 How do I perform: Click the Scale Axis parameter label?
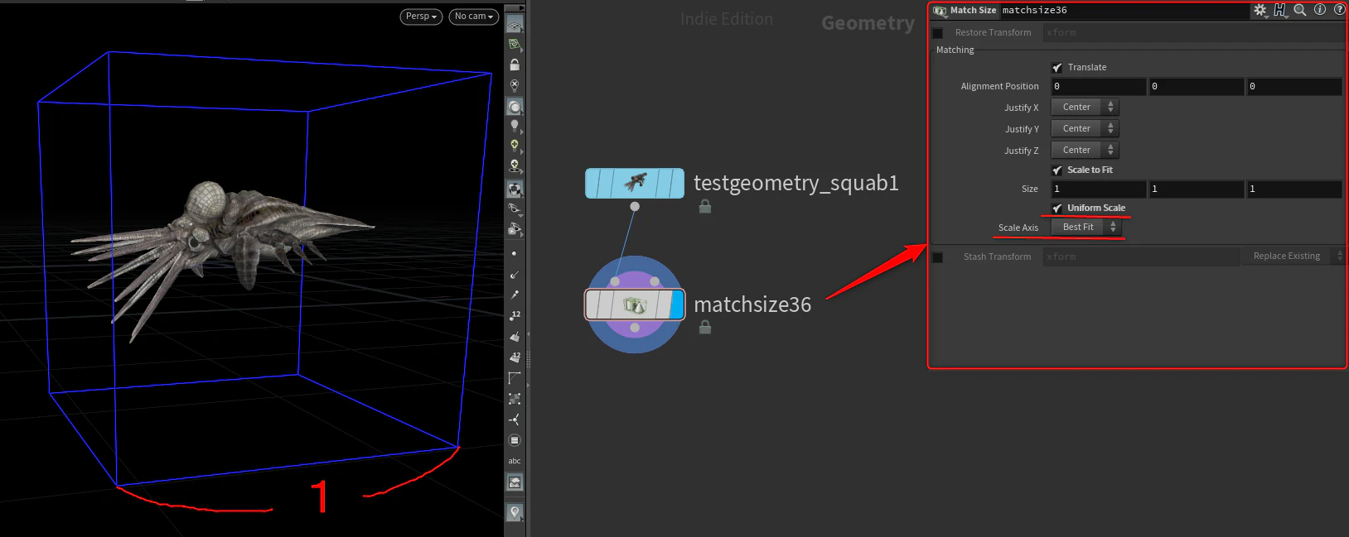point(1018,228)
